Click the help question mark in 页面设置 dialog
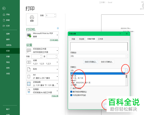 120,34
